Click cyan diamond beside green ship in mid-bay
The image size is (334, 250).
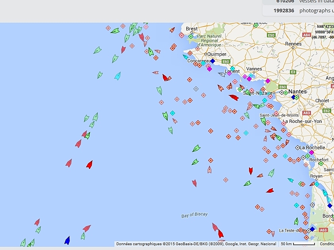pos(172,113)
